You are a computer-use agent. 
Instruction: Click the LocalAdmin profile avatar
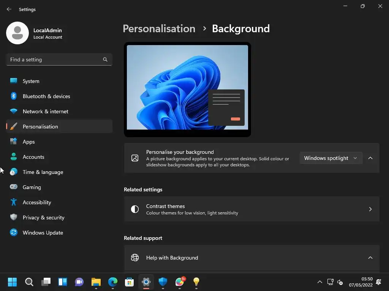[17, 33]
